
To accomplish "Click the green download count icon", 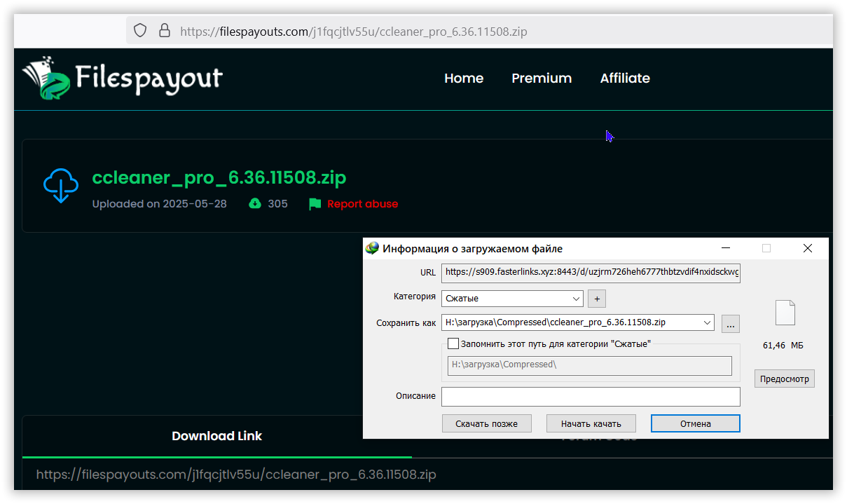I will [255, 204].
